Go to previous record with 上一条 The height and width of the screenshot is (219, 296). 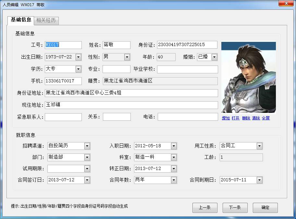(205, 208)
